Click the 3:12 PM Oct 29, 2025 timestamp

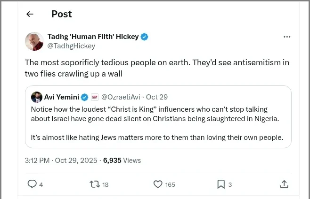(61, 160)
